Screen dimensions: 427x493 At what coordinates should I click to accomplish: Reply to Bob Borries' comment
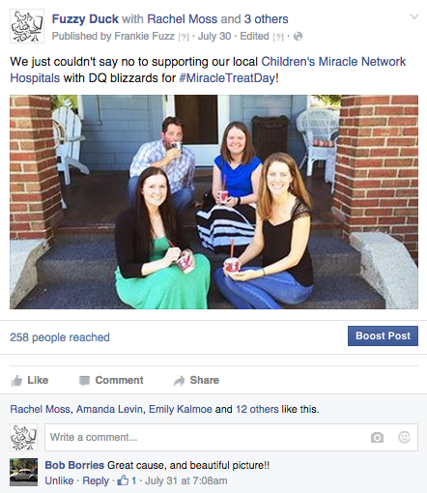(96, 480)
